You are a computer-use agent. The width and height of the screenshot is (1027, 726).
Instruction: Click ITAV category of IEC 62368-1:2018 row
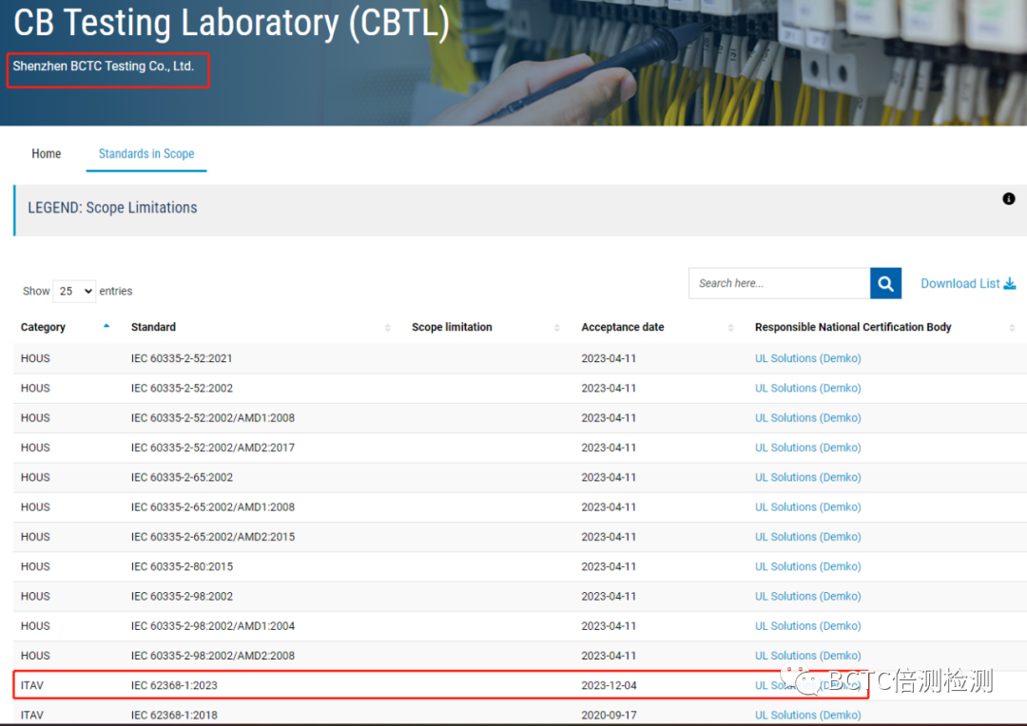pos(32,716)
